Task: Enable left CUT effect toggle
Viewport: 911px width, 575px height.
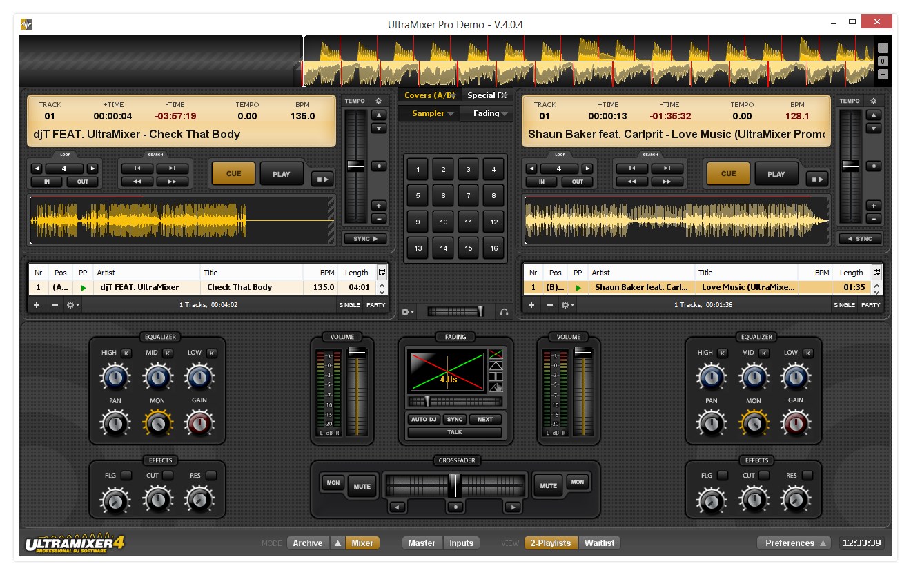Action: (169, 476)
